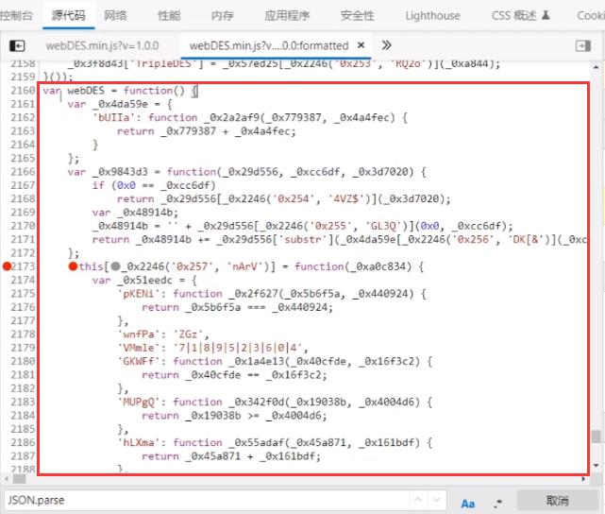Switch to 控制台 console tab

click(17, 15)
